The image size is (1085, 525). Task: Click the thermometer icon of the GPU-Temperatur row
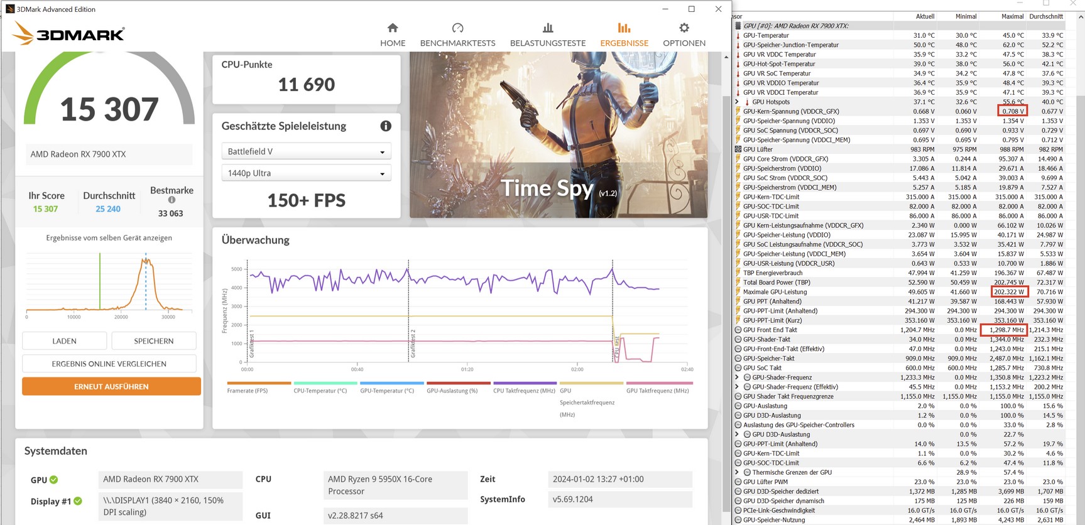pyautogui.click(x=738, y=35)
